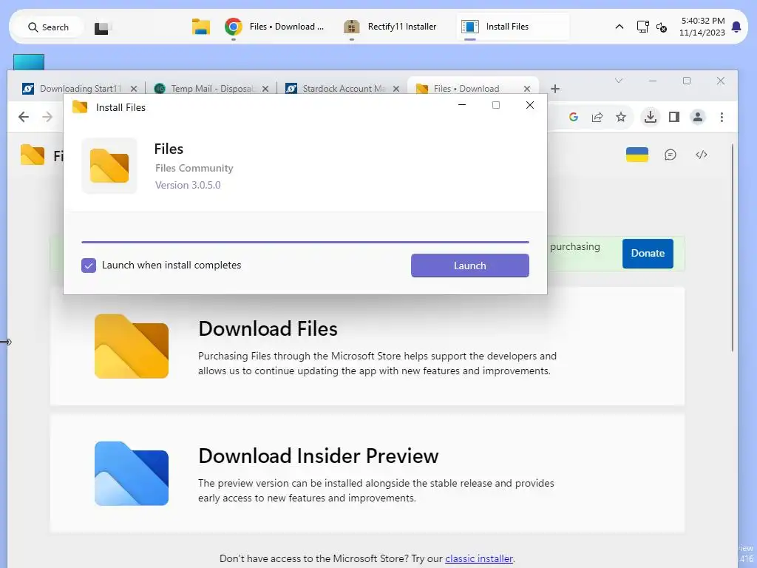Close the Files • Download tab
The width and height of the screenshot is (757, 568).
click(x=527, y=89)
